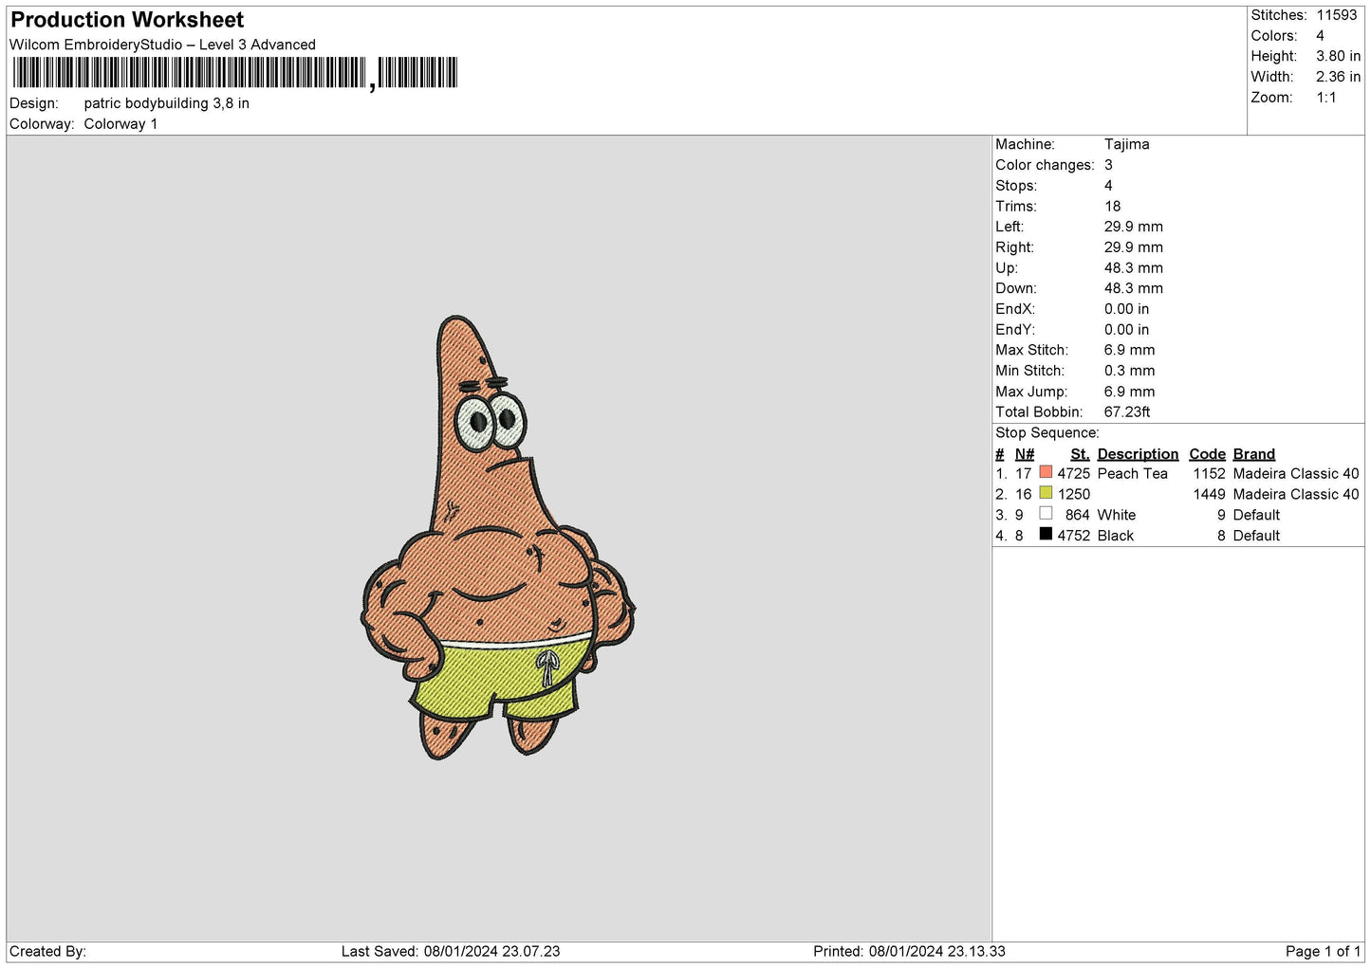Click the thread code 1449
Viewport: 1371px width, 968px height.
[x=1210, y=495]
